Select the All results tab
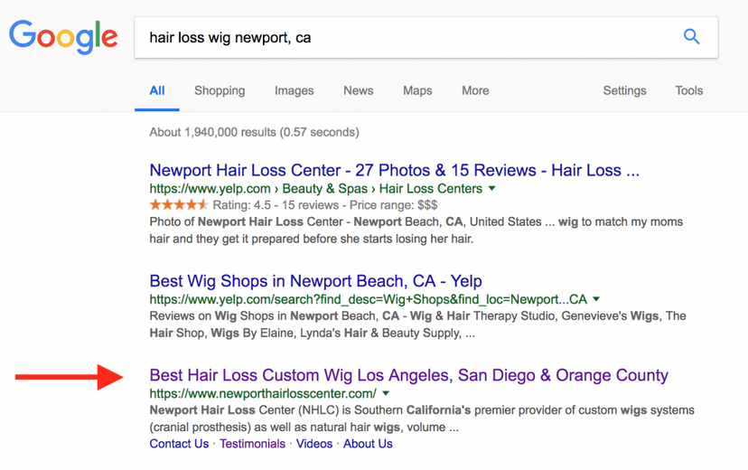The width and height of the screenshot is (748, 470). click(x=157, y=90)
